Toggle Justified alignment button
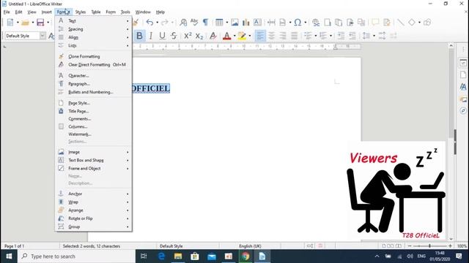Screen dimensions: 469x263 point(295,36)
